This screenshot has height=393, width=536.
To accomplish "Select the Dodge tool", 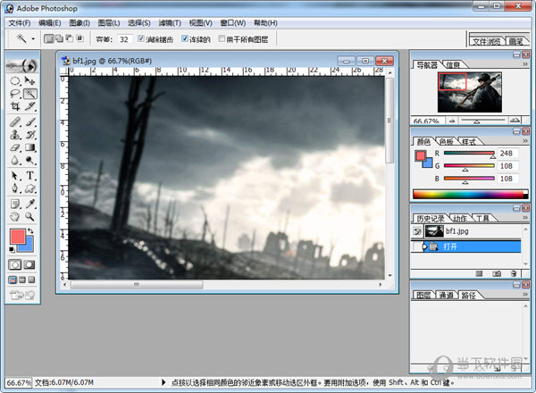I will pyautogui.click(x=30, y=160).
